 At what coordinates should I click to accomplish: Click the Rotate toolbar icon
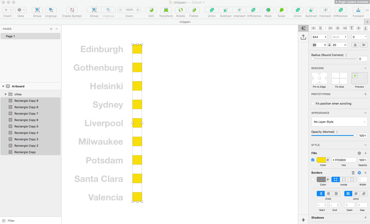(181, 10)
